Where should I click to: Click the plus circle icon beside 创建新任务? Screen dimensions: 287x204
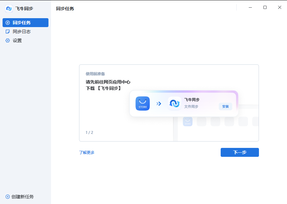[8, 197]
